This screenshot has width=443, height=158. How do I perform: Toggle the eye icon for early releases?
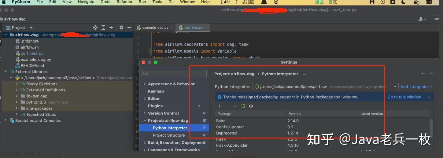[x=251, y=106]
